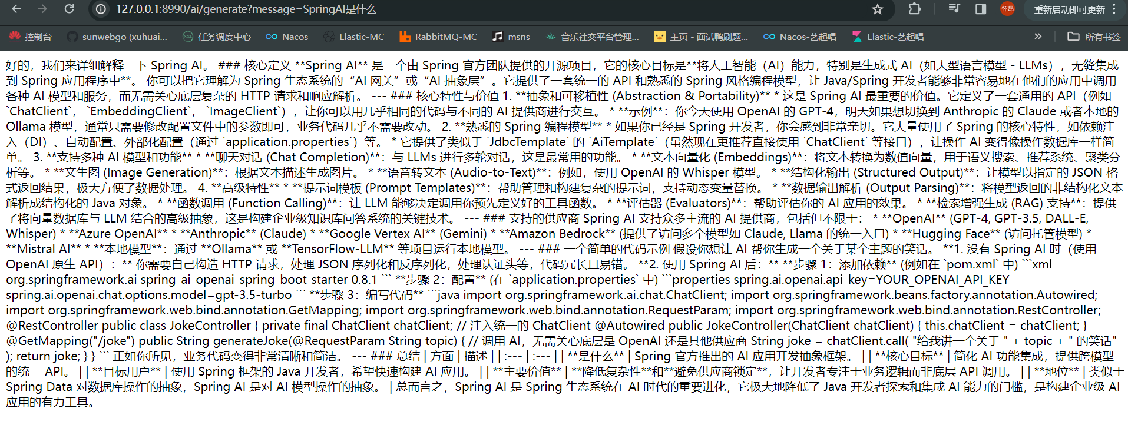The height and width of the screenshot is (428, 1128).
Task: Open the Nacos-艺起唱 bookmark
Action: point(800,37)
